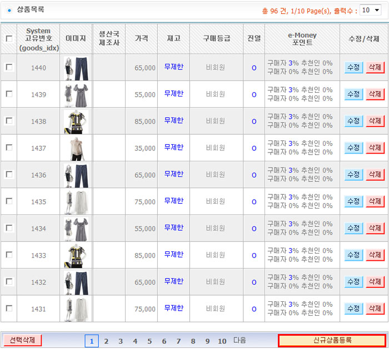Delete product 1434 with 삭제
The image size is (389, 349).
[375, 228]
